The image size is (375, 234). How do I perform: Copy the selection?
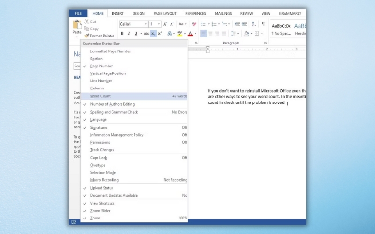(91, 29)
